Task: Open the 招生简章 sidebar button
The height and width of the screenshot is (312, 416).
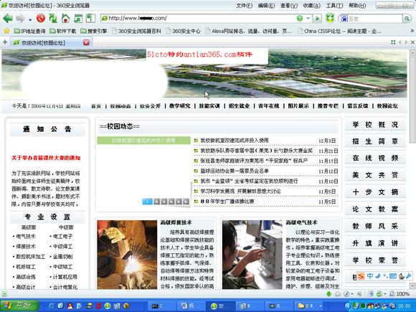Action: 375,141
